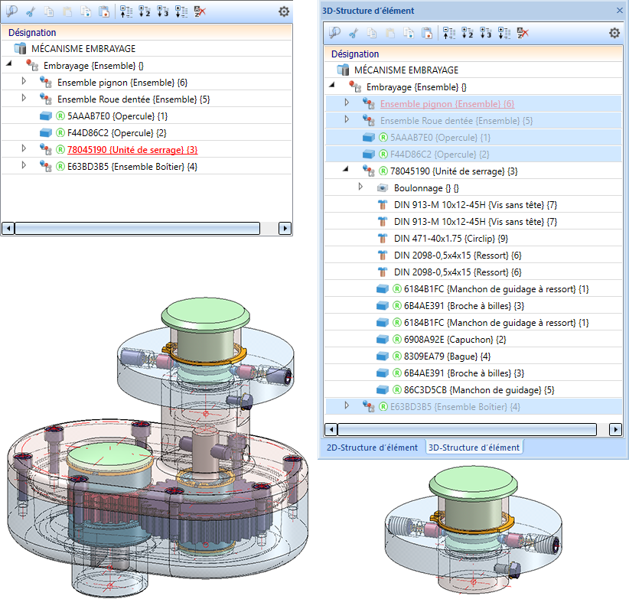Select the DIN 471-40x1.75 Circlip item
This screenshot has height=599, width=629.
(x=450, y=238)
